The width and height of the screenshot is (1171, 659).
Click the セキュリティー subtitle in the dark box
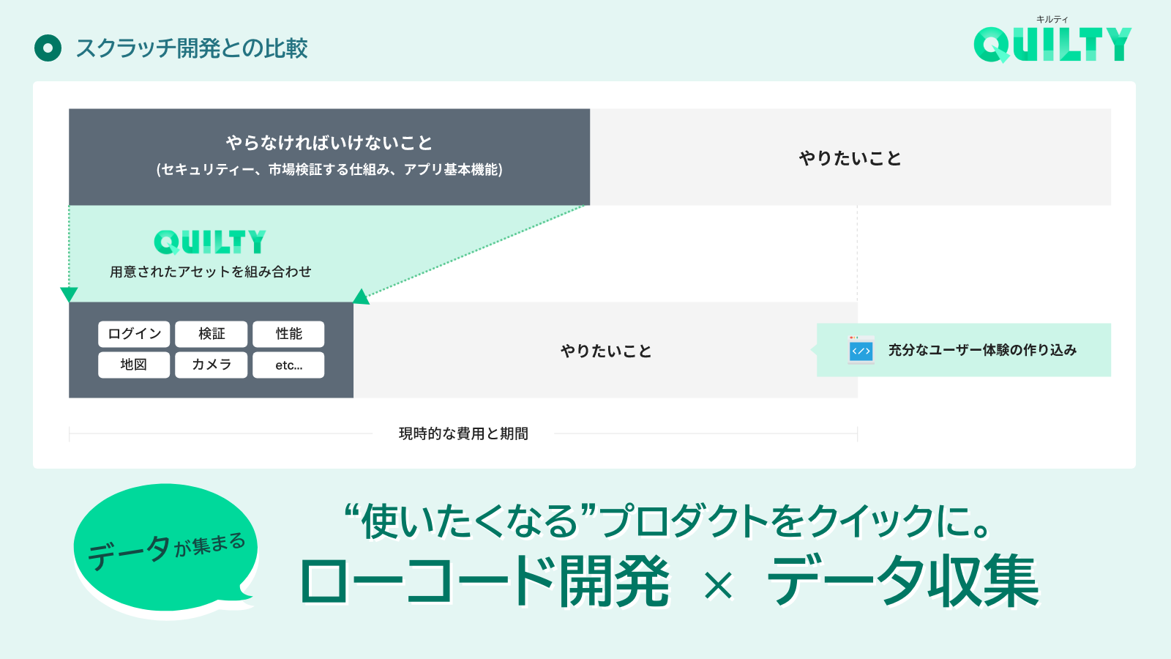pos(329,169)
